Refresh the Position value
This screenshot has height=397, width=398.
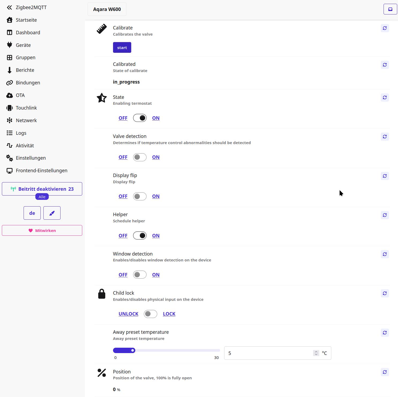pyautogui.click(x=385, y=372)
